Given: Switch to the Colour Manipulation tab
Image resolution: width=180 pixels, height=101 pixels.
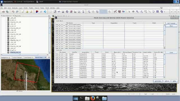Looking at the screenshot, I should pos(17,57).
